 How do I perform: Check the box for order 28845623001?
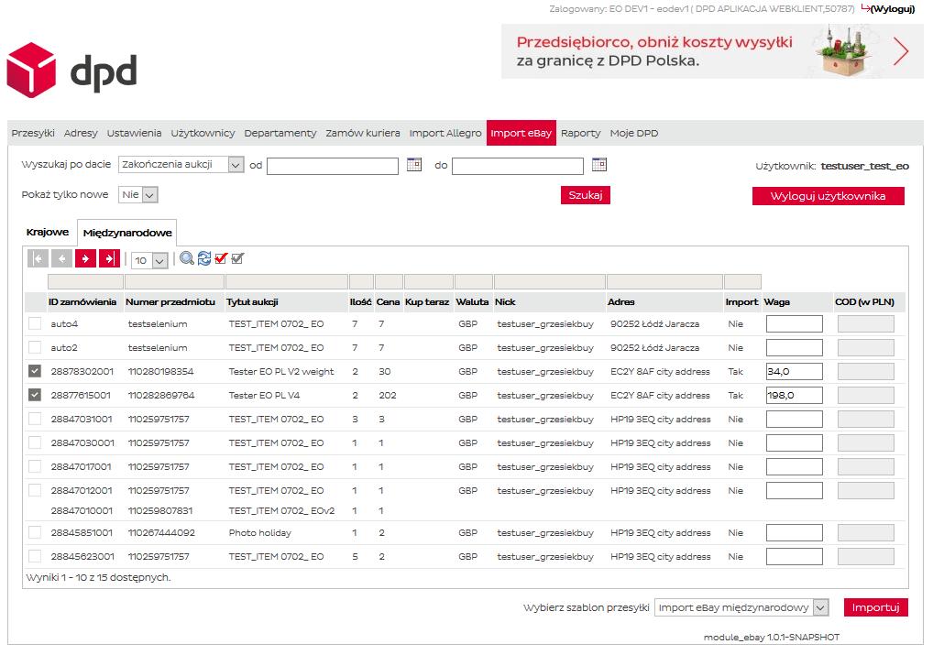coord(35,556)
